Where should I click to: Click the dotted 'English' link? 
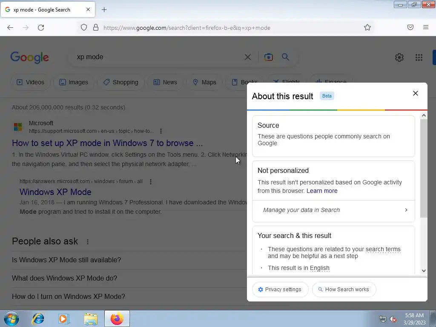[x=319, y=268]
